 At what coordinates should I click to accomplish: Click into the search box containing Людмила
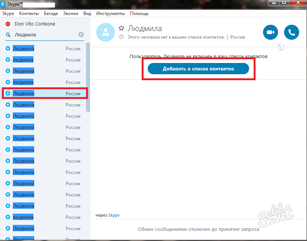[45, 35]
